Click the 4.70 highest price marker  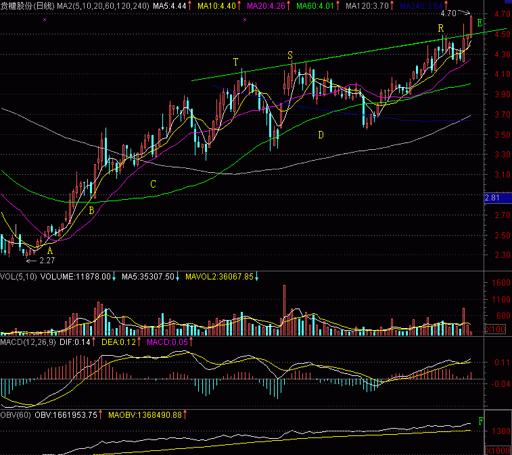(447, 14)
